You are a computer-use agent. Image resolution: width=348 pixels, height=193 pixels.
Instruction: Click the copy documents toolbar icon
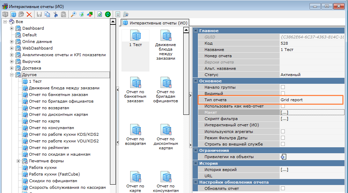(x=47, y=14)
